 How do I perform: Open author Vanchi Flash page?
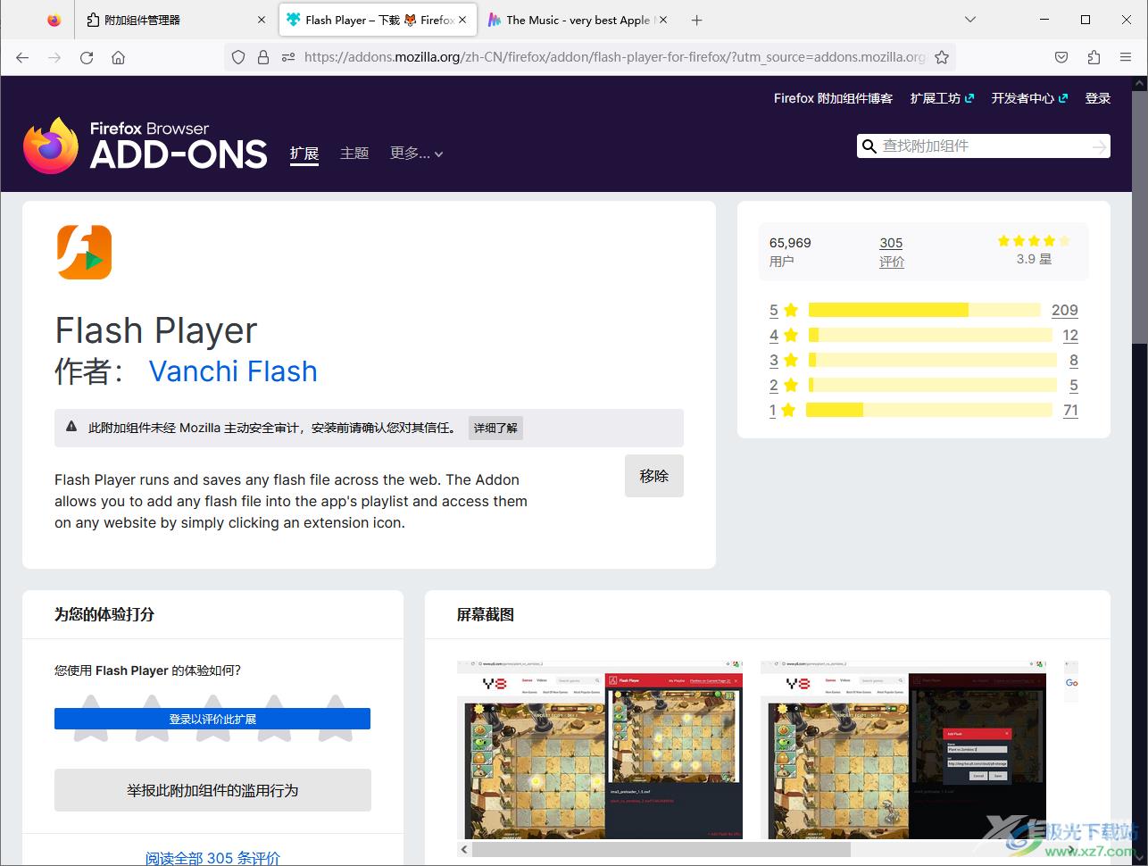[233, 371]
